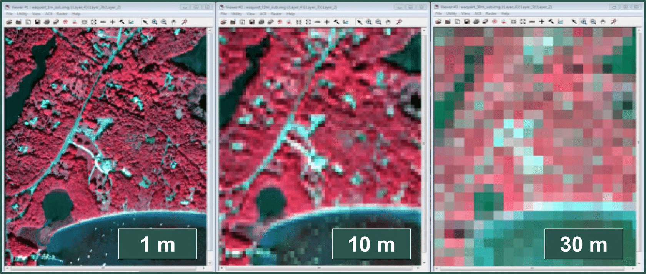This screenshot has height=274, width=646.
Task: Click the horizontal scrollbar of Viewer #1
Action: pos(106,267)
